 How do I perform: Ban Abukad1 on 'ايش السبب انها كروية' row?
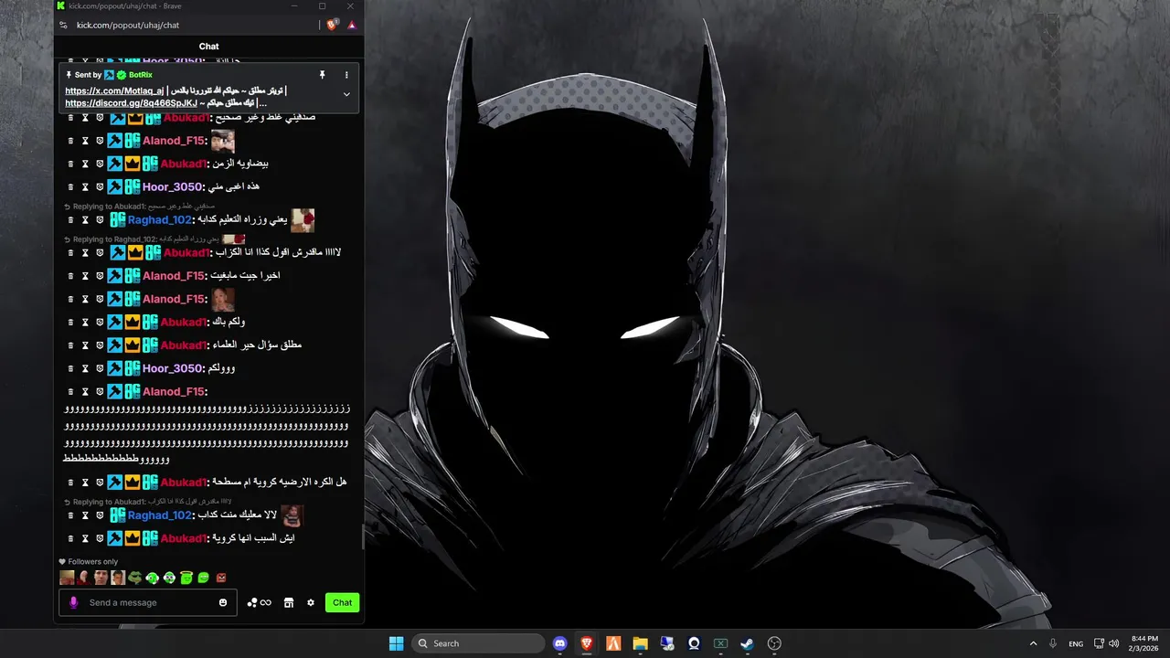[100, 538]
